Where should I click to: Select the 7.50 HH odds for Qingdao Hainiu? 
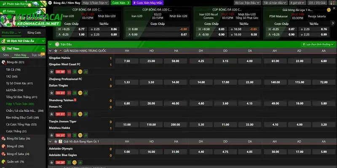pyautogui.click(x=127, y=61)
